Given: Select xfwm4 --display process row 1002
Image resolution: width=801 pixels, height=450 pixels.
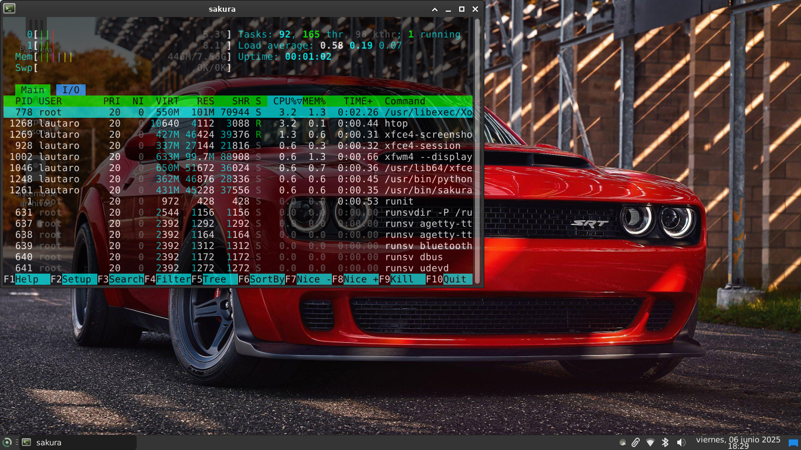Looking at the screenshot, I should point(238,157).
